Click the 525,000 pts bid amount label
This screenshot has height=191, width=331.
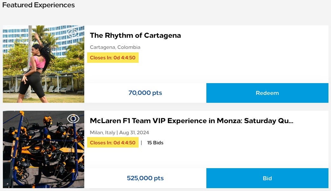click(x=145, y=178)
